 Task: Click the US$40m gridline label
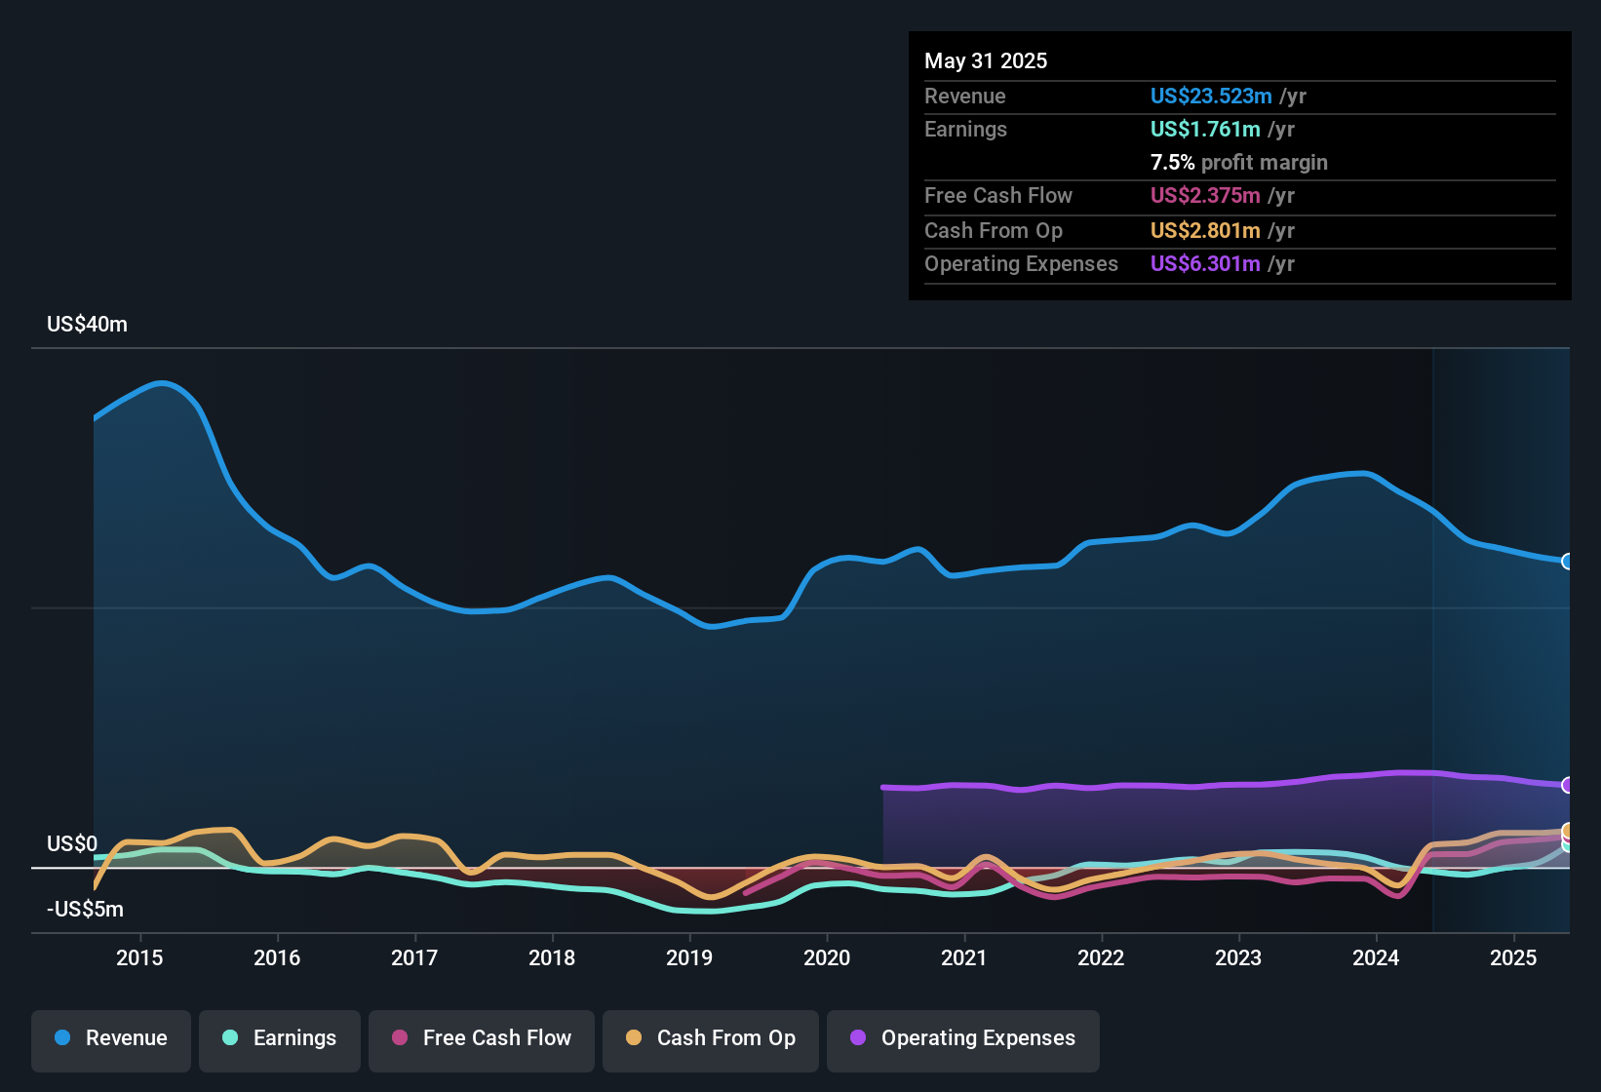coord(88,324)
